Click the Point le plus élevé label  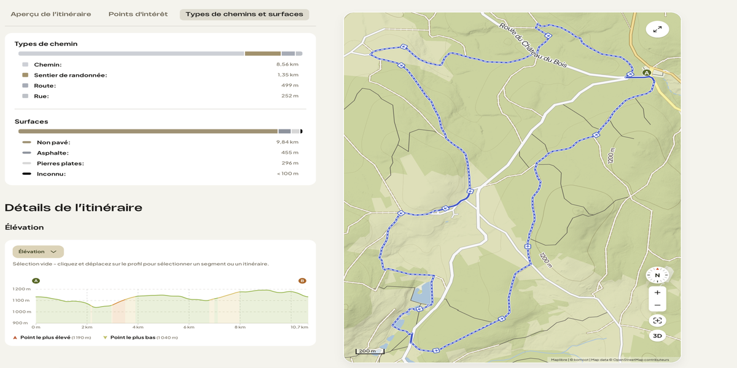click(x=45, y=337)
